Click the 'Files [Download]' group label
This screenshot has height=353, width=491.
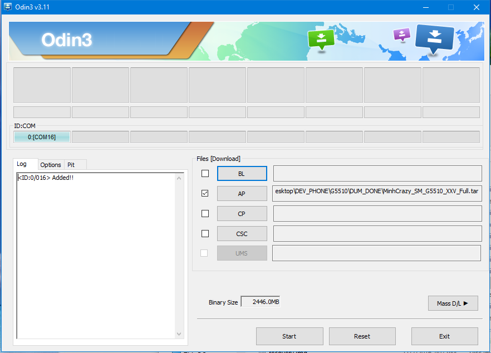pos(219,159)
